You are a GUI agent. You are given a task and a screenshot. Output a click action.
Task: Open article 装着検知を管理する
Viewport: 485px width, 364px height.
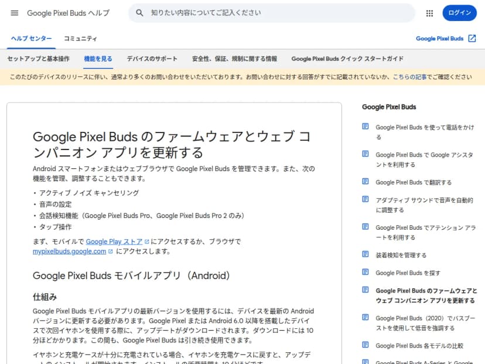(x=401, y=255)
